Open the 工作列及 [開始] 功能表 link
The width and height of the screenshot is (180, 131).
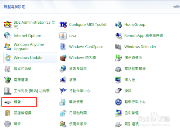[x=32, y=91]
